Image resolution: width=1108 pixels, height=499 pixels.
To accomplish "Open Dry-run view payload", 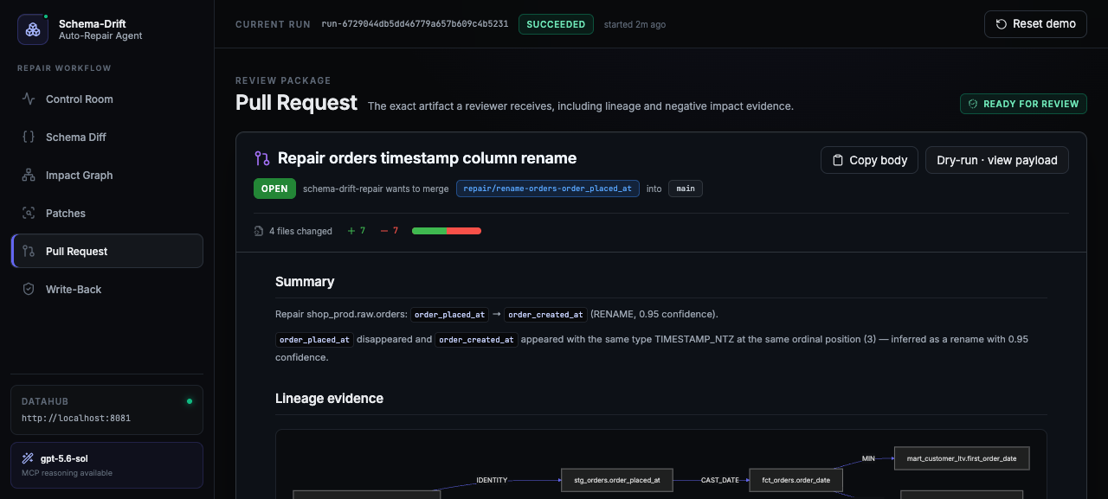I will (997, 160).
